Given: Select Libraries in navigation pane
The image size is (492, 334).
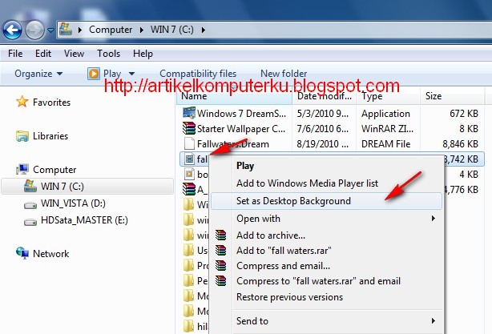Looking at the screenshot, I should coord(50,136).
